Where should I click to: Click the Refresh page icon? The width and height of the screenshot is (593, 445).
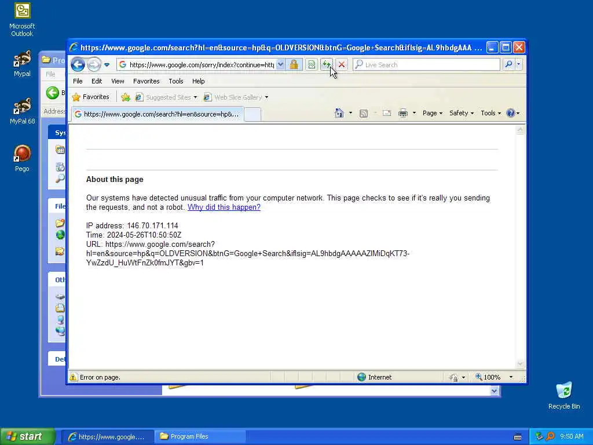click(x=327, y=65)
